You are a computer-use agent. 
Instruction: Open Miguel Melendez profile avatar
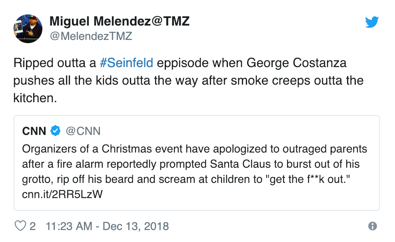coord(29,29)
